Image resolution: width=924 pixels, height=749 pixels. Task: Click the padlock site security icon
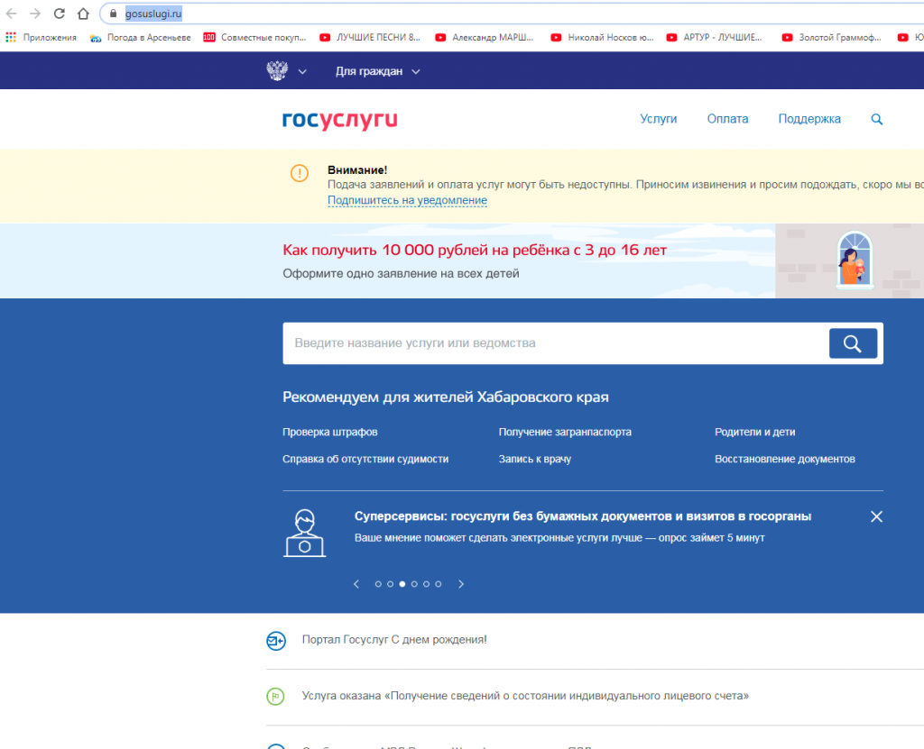click(113, 14)
